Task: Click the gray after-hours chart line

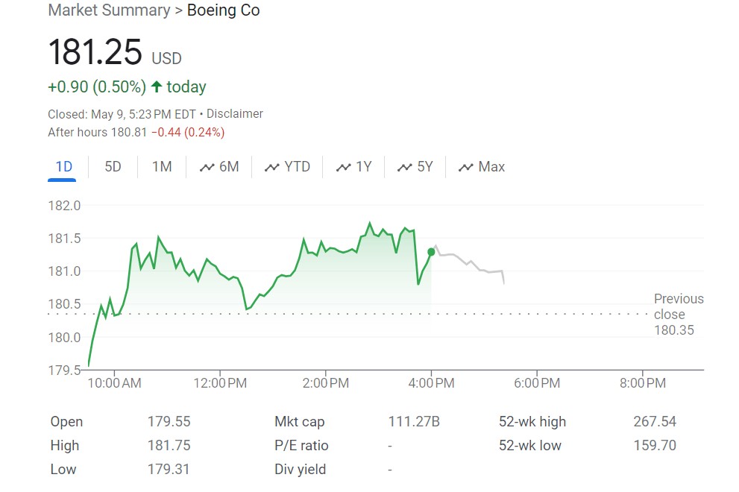Action: point(470,263)
